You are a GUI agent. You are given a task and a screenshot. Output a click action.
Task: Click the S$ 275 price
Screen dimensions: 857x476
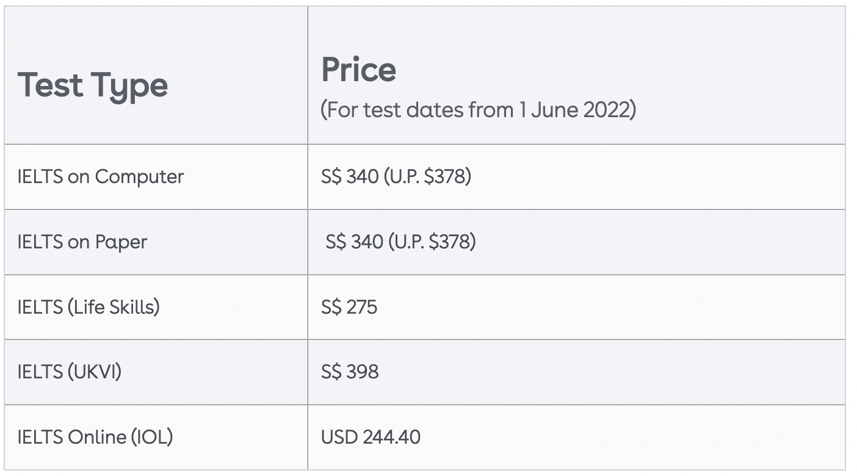pyautogui.click(x=349, y=307)
